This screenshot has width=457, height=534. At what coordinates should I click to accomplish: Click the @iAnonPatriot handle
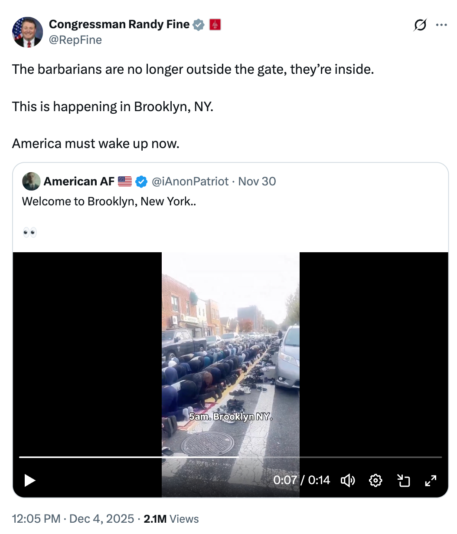point(190,181)
